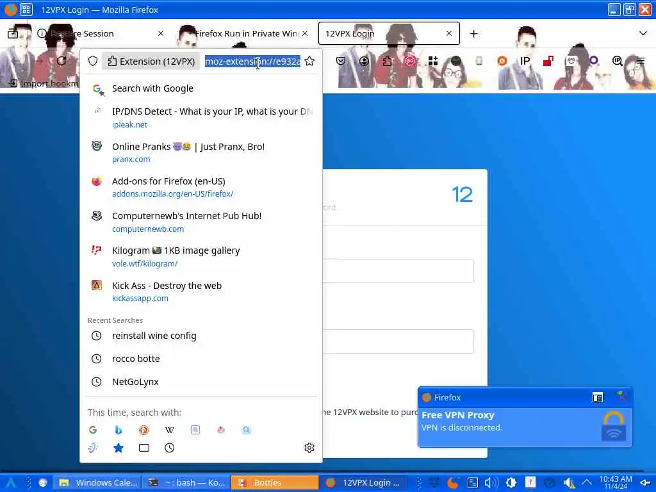656x492 pixels.
Task: Open the Pocket save icon in the toolbar
Action: pos(341,61)
